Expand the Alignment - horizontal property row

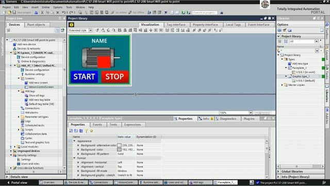78,162
